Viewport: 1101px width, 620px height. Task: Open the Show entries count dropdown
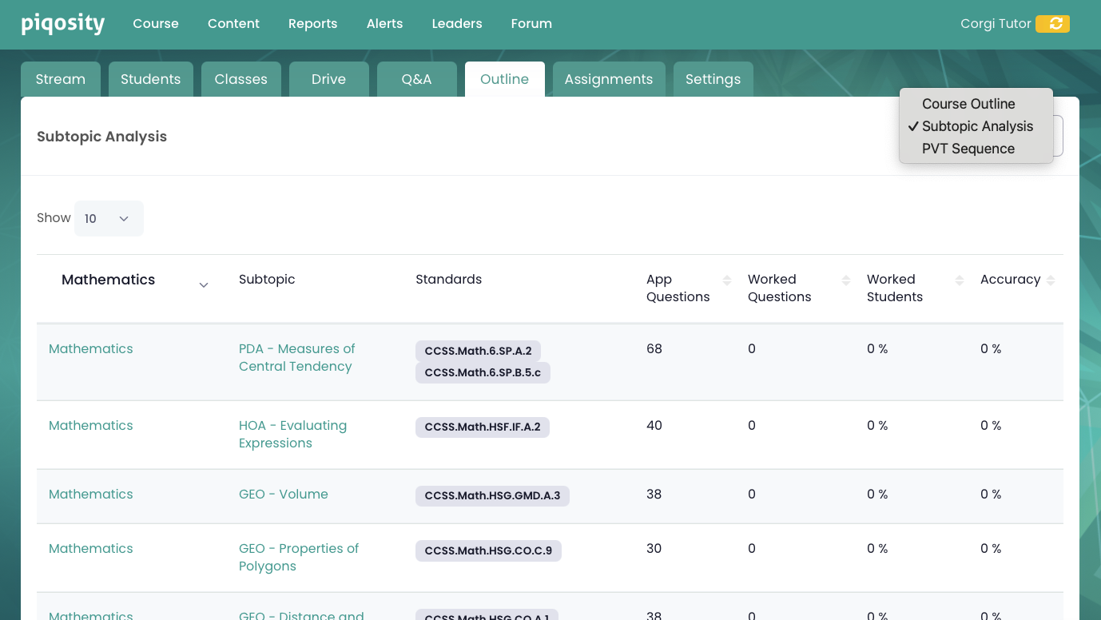click(108, 219)
